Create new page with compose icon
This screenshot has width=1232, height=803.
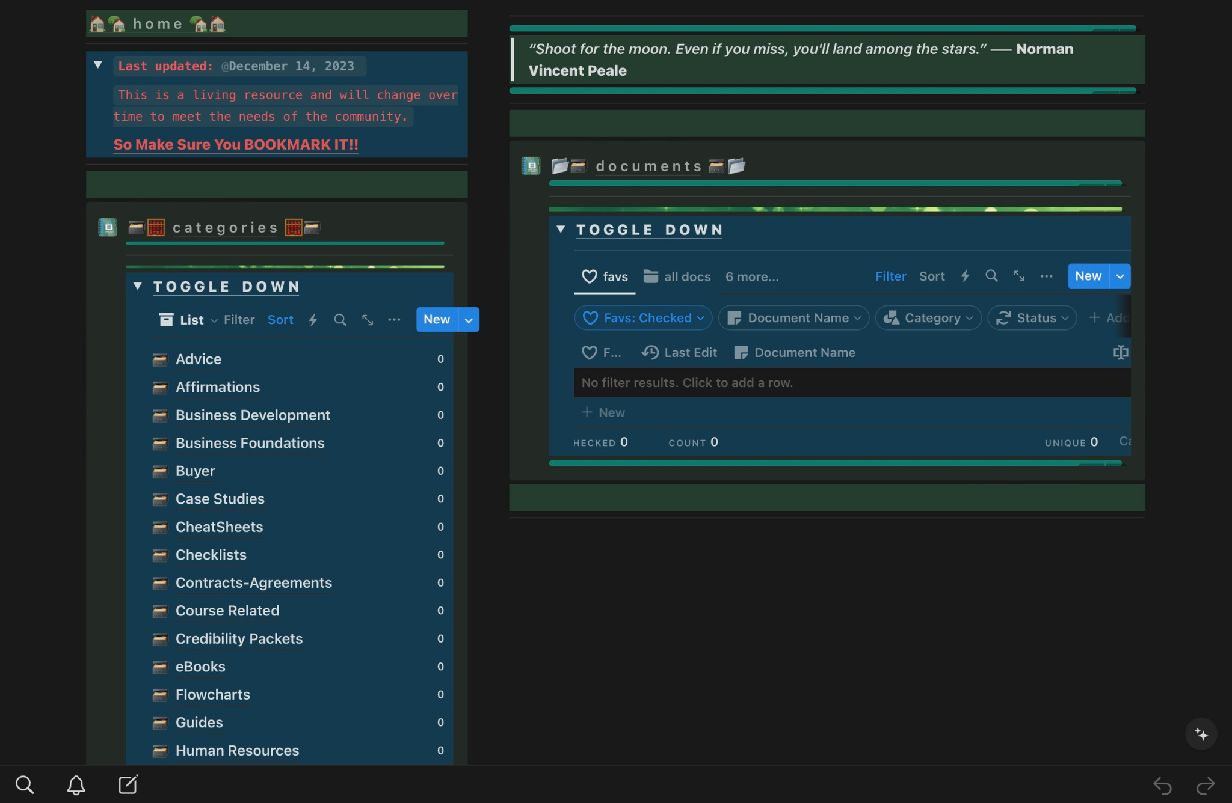click(128, 784)
